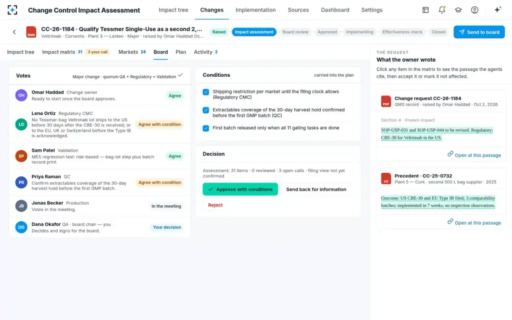This screenshot has height=320, width=512.
Task: Click the Major change quorum text
Action: (124, 77)
